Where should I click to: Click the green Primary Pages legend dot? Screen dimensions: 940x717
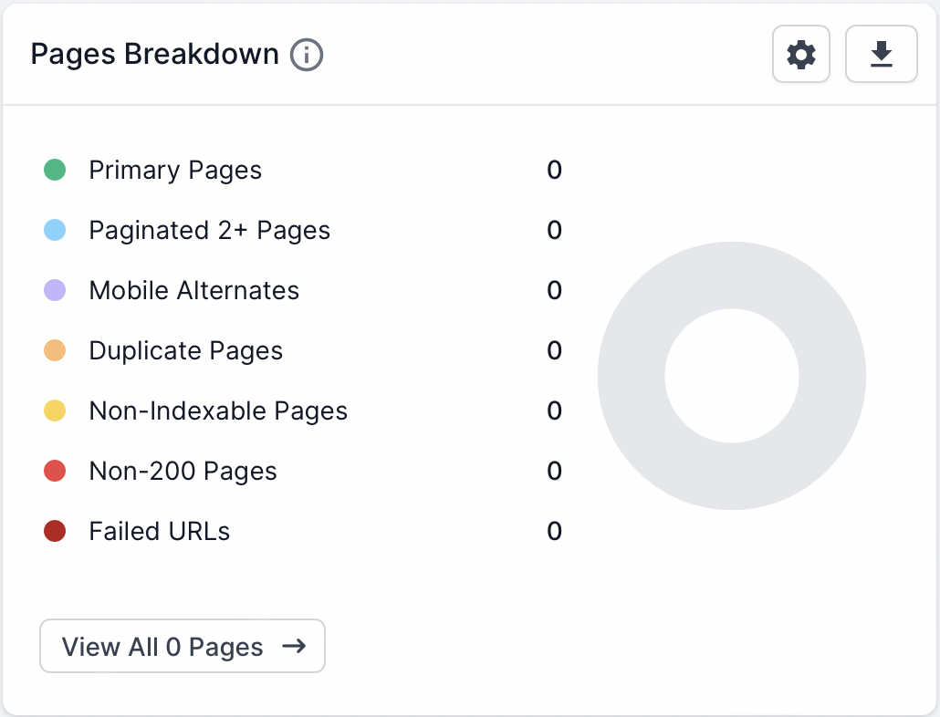55,170
